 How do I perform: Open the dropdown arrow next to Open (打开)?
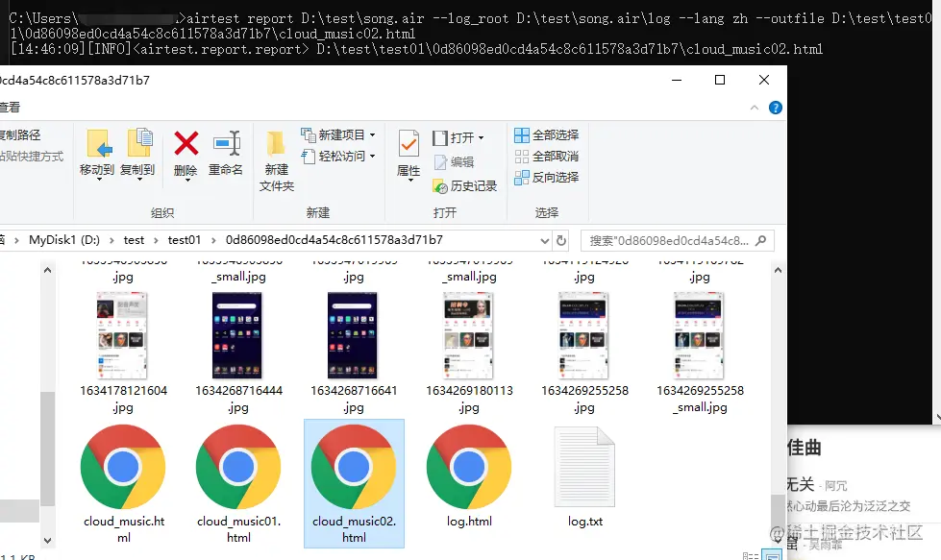pyautogui.click(x=481, y=138)
